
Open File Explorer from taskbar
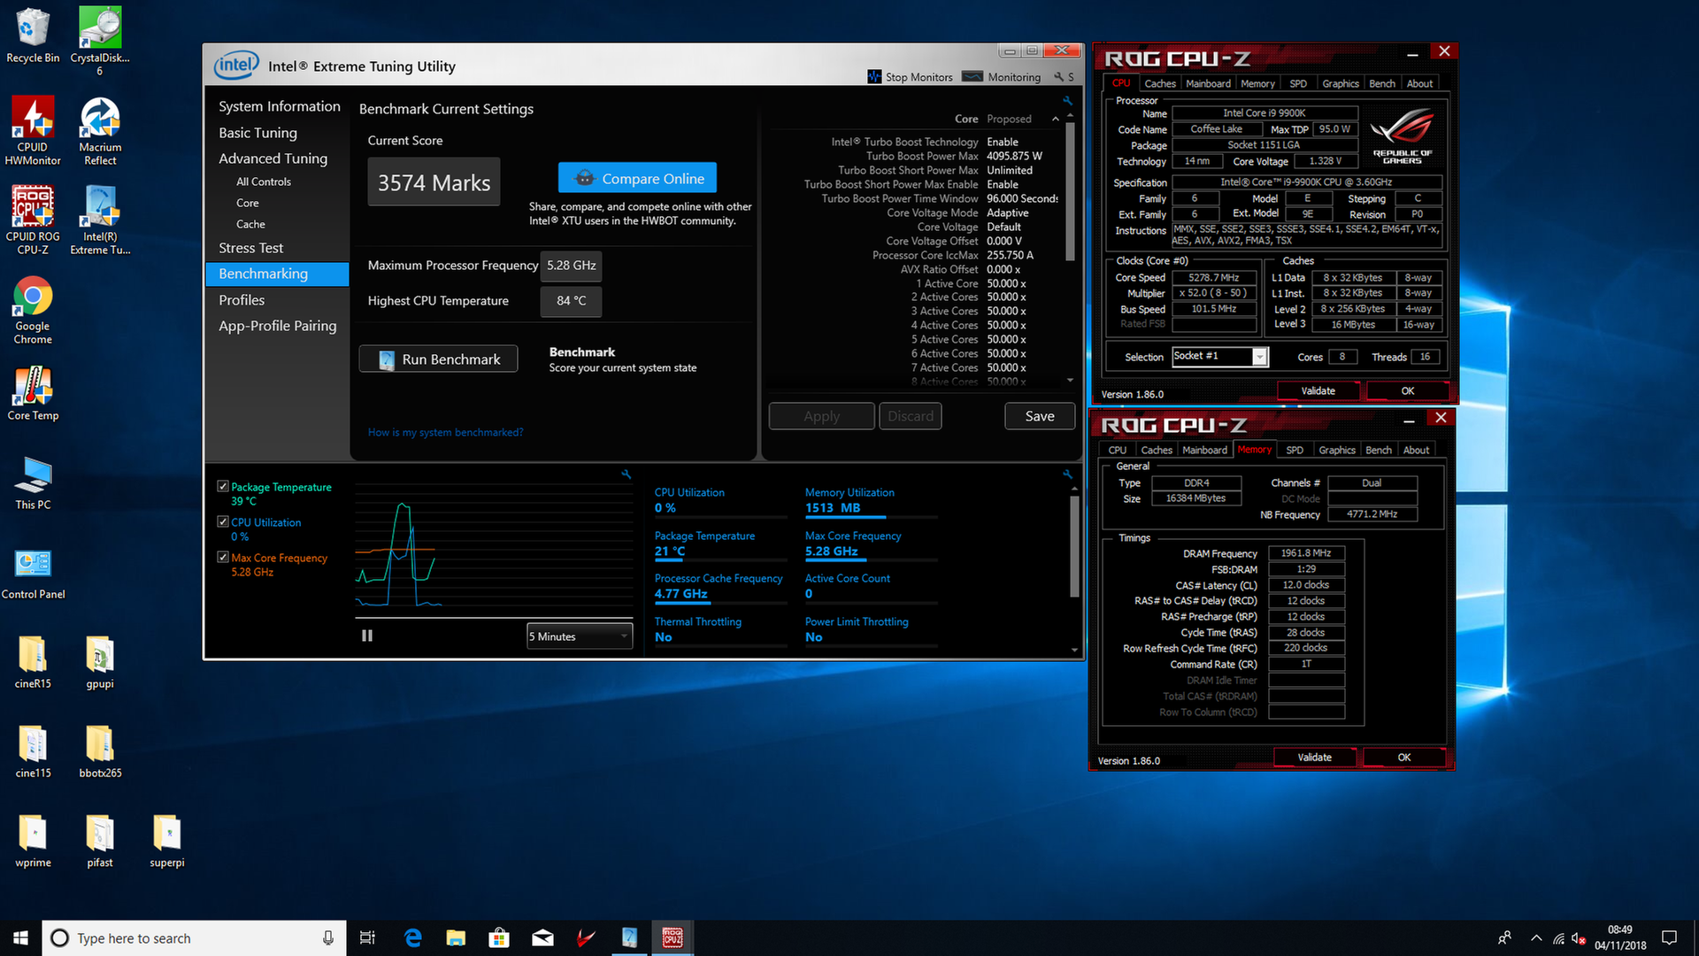pos(456,937)
